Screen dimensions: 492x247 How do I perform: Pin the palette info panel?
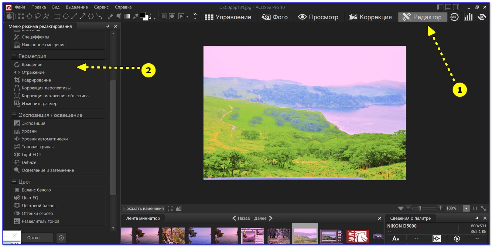477,218
